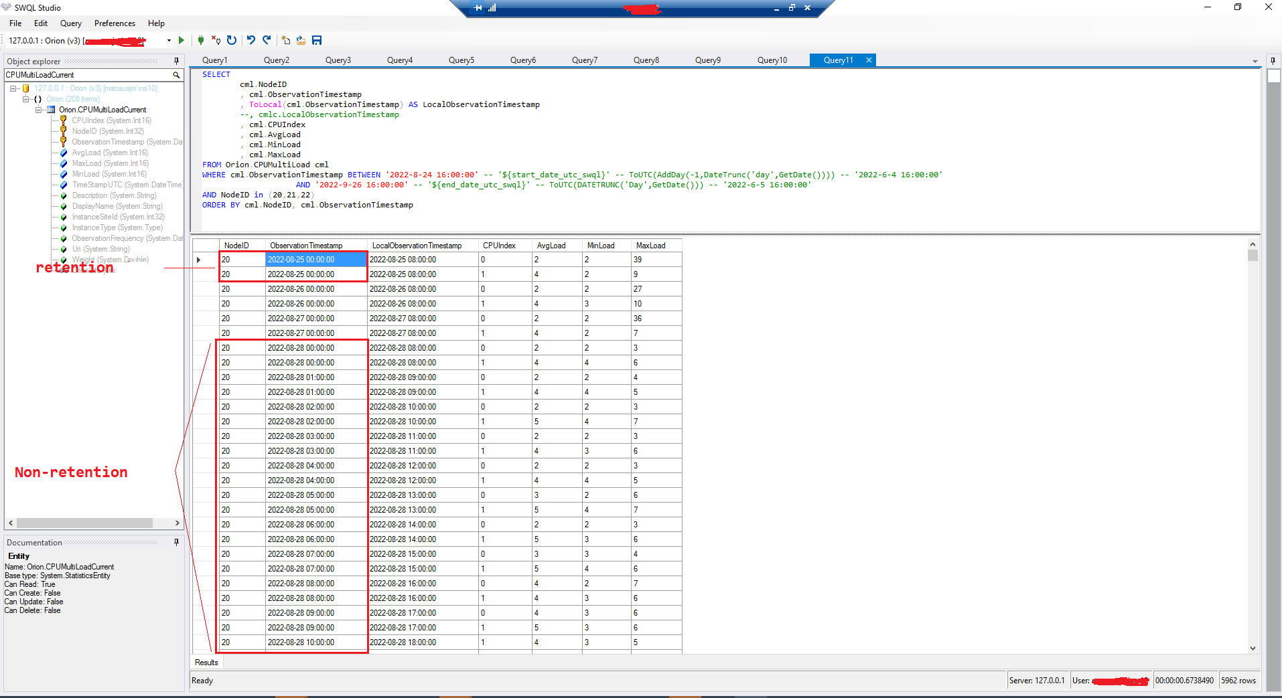Click the horizontal scrollbar in Object explorer
The image size is (1282, 698).
84,523
